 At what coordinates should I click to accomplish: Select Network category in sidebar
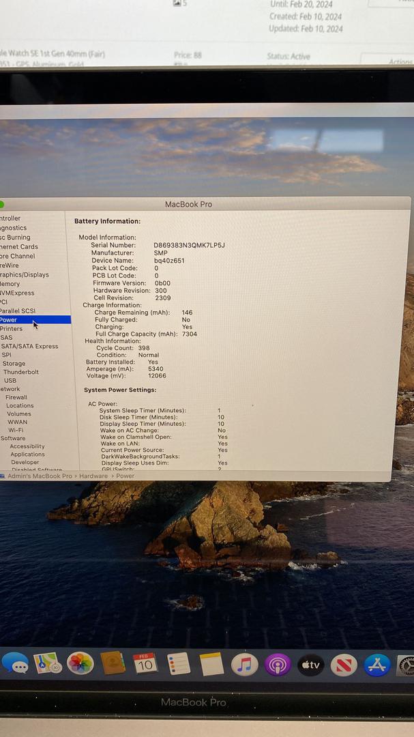tap(10, 389)
